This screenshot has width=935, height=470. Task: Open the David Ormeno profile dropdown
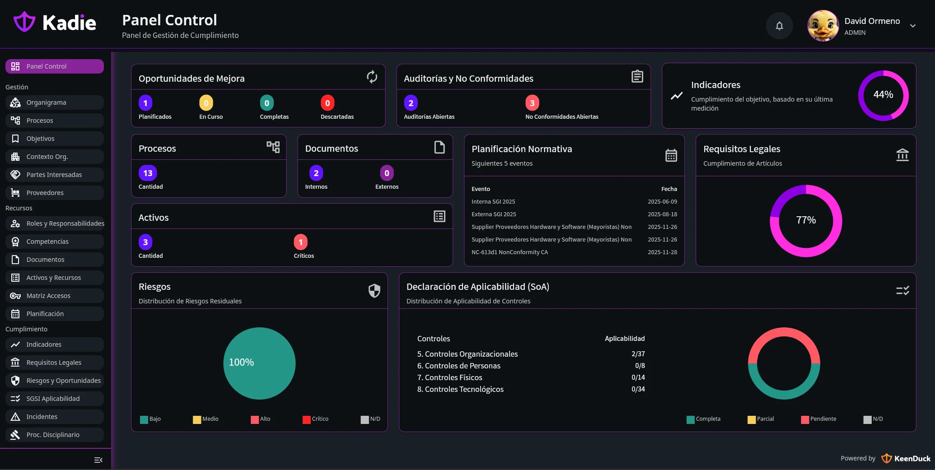913,26
